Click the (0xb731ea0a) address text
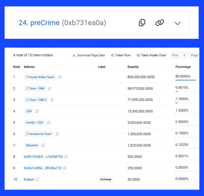 coord(84,23)
